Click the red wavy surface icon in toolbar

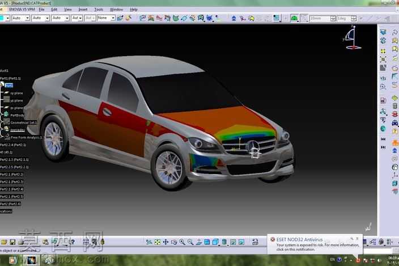click(159, 18)
